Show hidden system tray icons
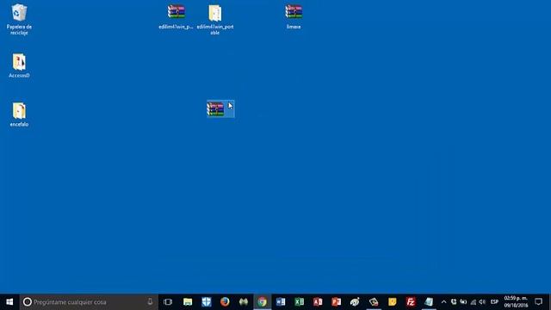The image size is (551, 310). click(444, 302)
